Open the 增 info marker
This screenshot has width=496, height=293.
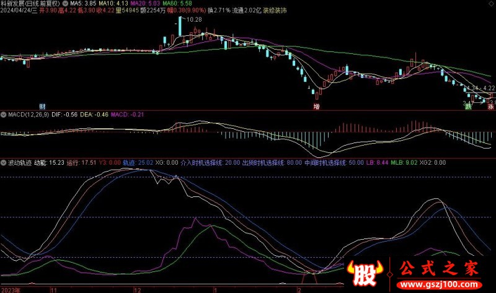(x=316, y=106)
